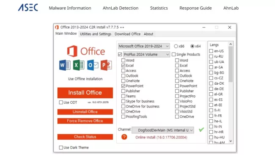Click the Langs list scroll up arrow
This screenshot has height=155, width=275.
point(231,44)
